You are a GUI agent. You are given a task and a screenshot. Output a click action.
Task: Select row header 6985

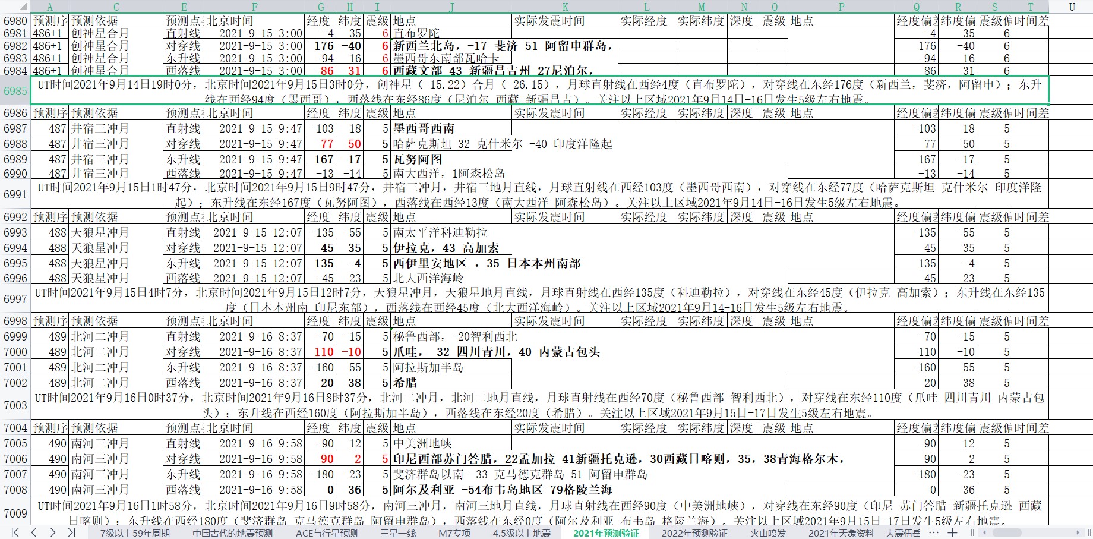(x=15, y=91)
